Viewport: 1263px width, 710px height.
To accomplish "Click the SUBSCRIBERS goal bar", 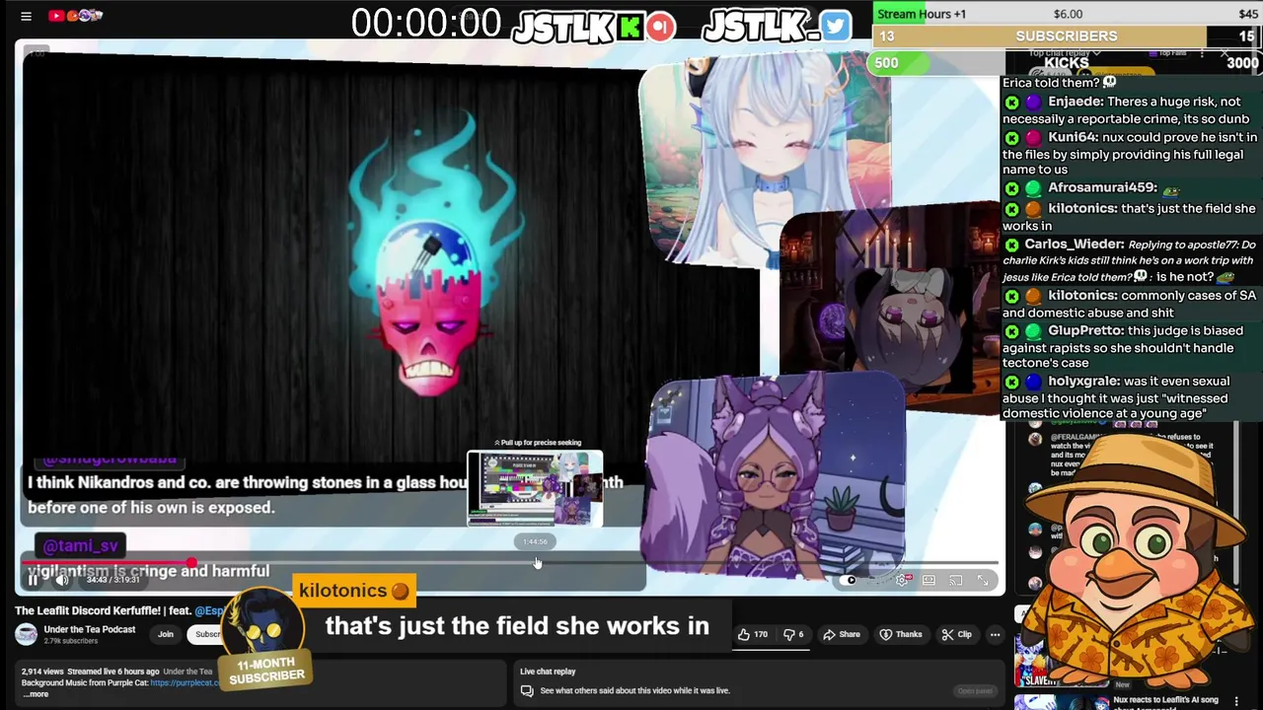I will [x=1068, y=36].
